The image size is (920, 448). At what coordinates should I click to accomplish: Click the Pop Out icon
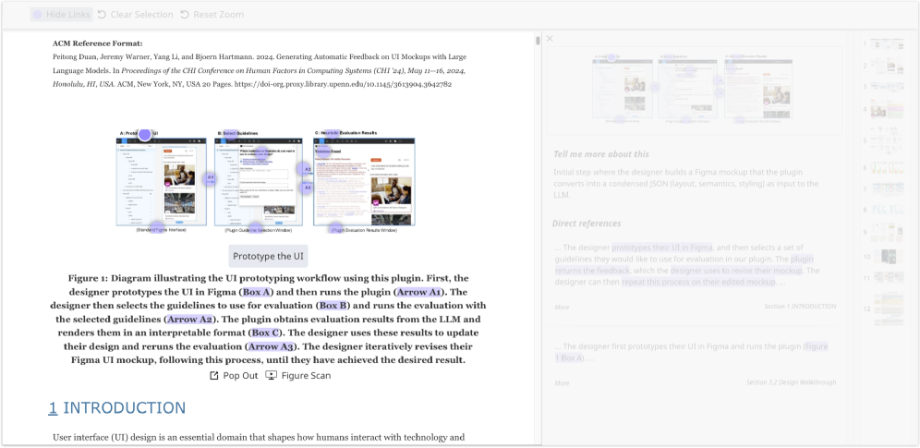(214, 376)
